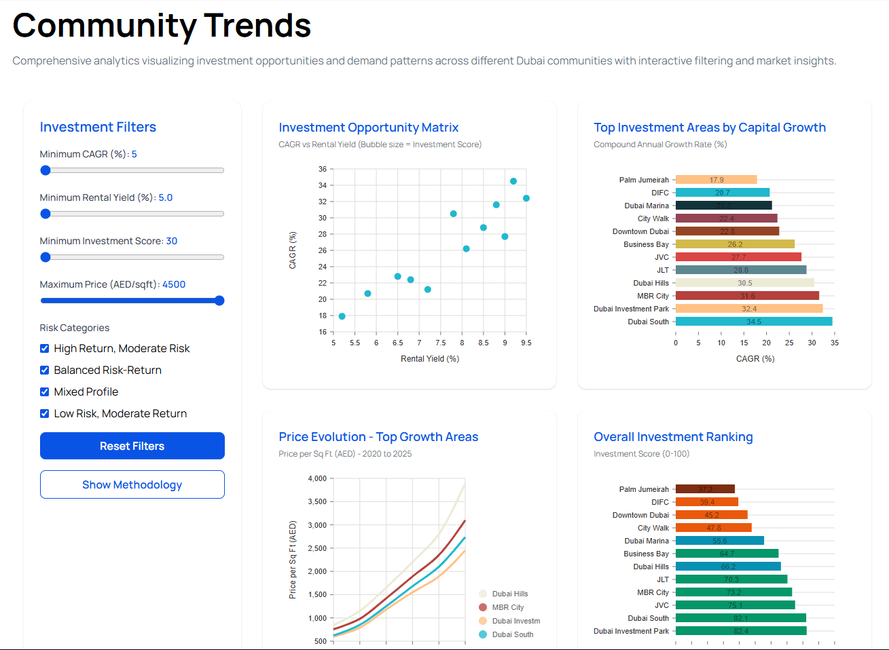This screenshot has width=889, height=650.
Task: Click the Palm Jumeirah capital growth bar
Action: 715,179
